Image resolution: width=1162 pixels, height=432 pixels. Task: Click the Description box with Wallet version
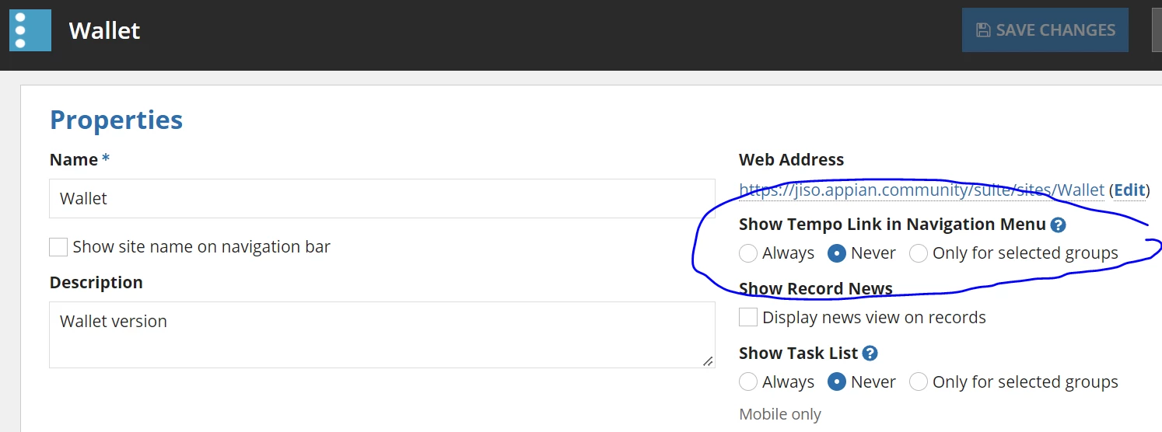382,335
